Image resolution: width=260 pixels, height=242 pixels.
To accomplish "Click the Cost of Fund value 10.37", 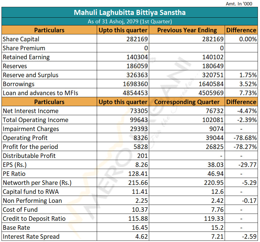I will click(x=140, y=210).
